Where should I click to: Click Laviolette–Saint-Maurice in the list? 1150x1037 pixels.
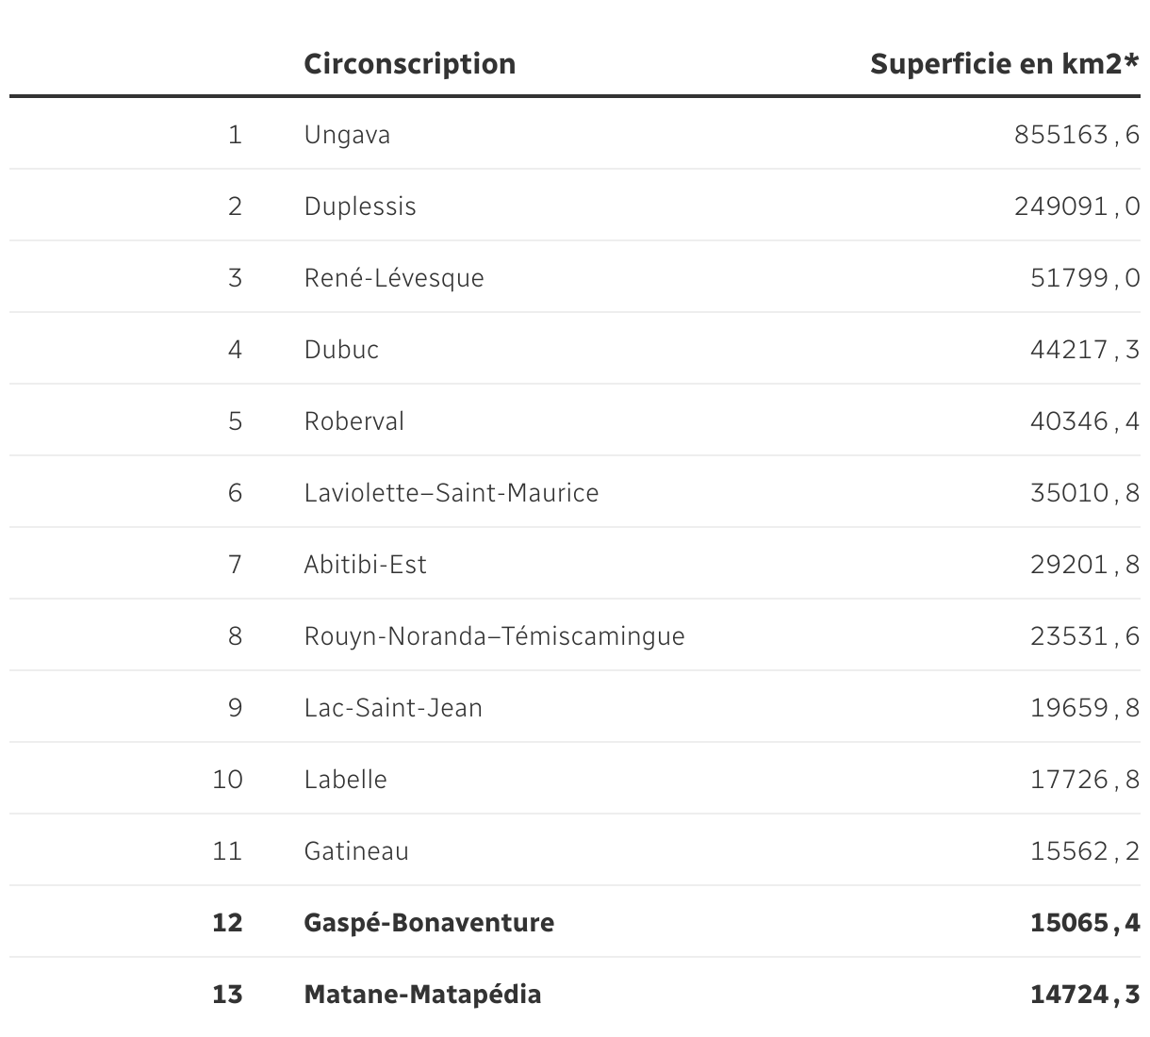click(451, 493)
